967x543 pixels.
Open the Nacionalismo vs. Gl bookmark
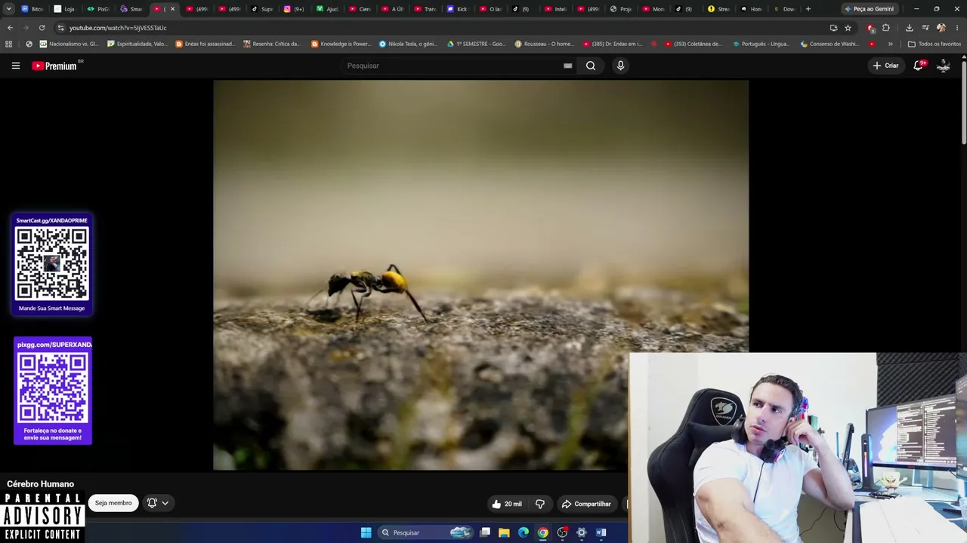click(x=68, y=44)
